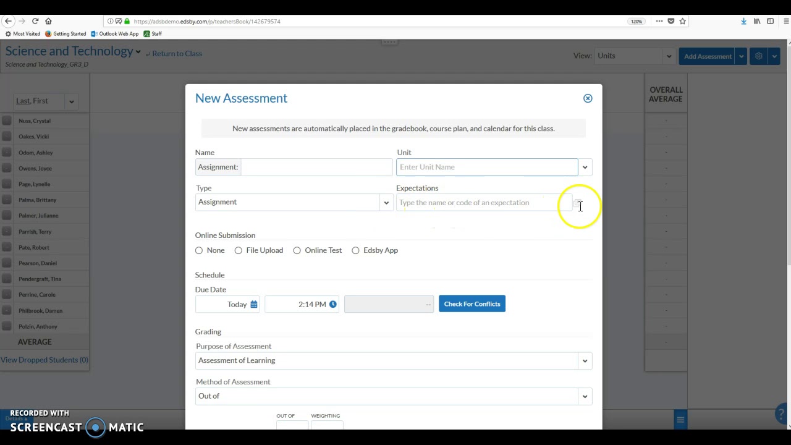Select student Owens, Joyce
Viewport: 791px width, 445px height.
point(35,169)
